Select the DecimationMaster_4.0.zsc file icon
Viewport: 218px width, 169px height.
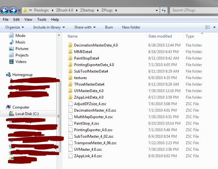point(70,110)
